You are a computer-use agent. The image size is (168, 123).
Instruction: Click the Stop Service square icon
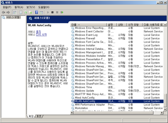pos(52,12)
